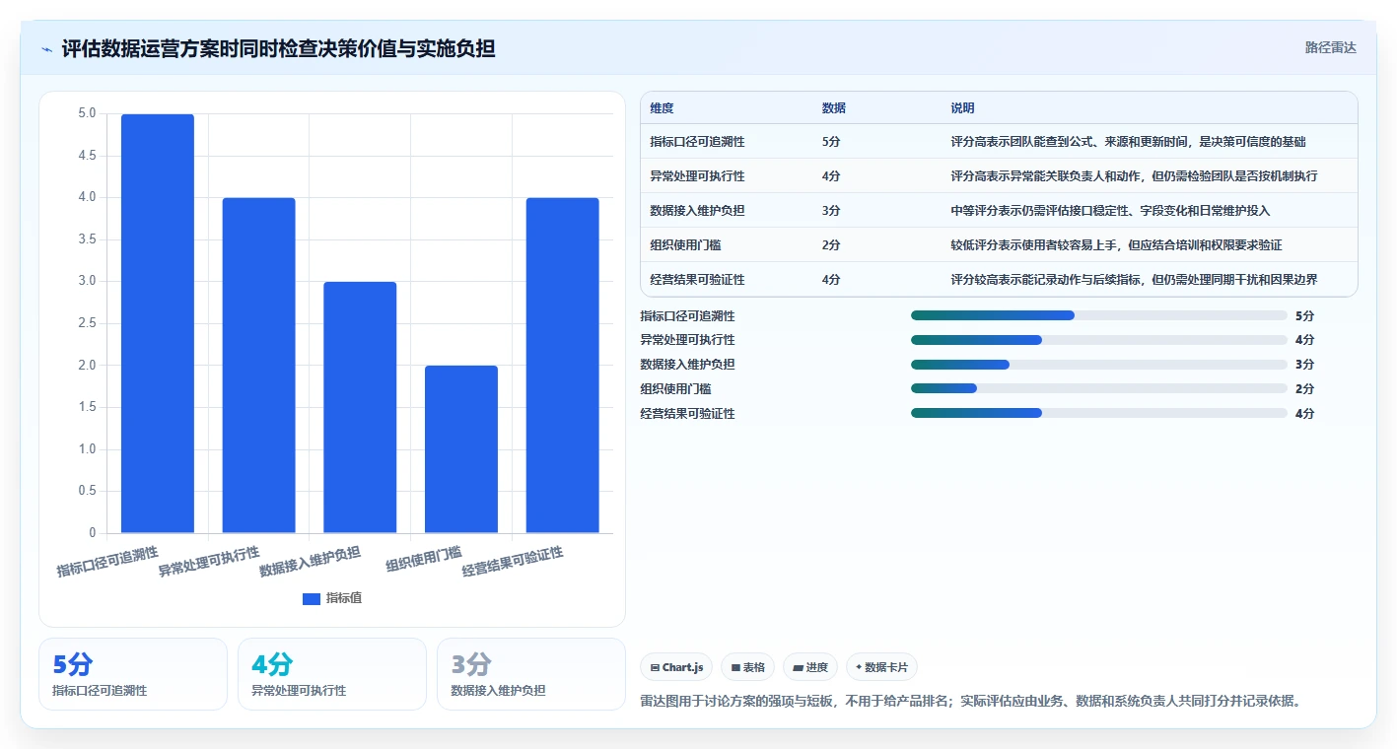Click the 数据 column header
This screenshot has width=1397, height=749.
[x=833, y=108]
